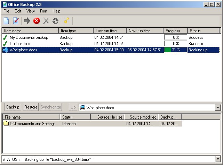This screenshot has height=165, width=223.
Task: Click the 0 % progress bar of Outlook files
Action: 175,44
